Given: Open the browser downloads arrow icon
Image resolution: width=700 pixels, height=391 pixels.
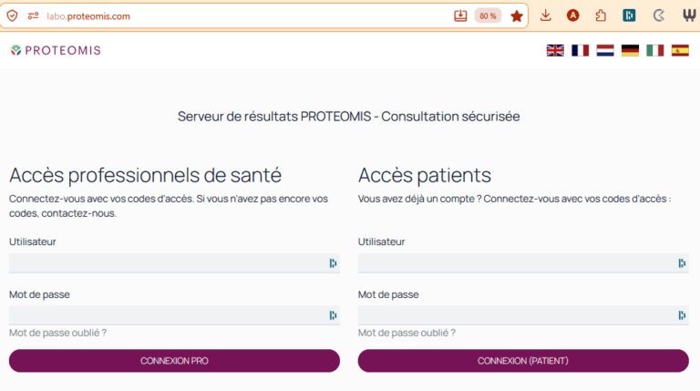Looking at the screenshot, I should (546, 15).
